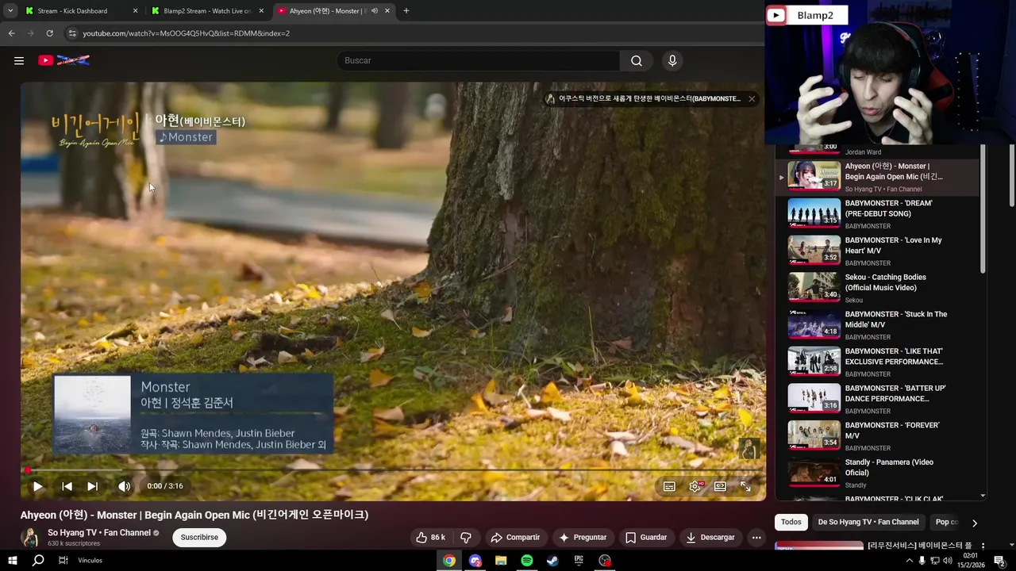Open the YouTube guide hamburger menu
The height and width of the screenshot is (571, 1016).
coord(19,60)
